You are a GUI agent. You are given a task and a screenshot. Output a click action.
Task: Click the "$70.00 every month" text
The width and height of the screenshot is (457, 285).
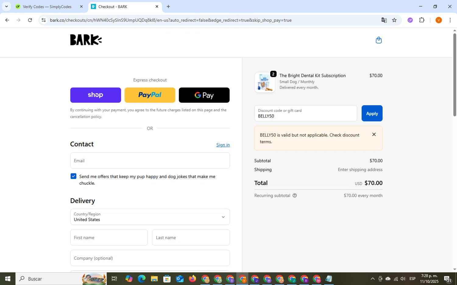363,195
